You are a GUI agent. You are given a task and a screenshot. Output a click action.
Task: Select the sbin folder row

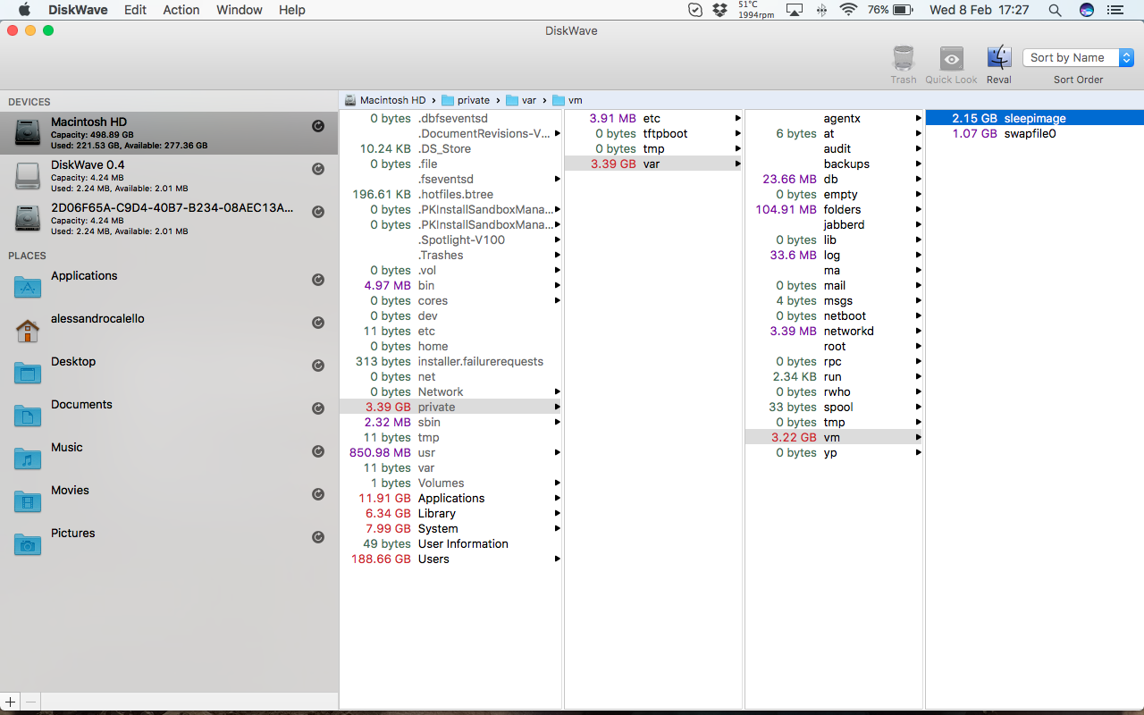(x=451, y=422)
